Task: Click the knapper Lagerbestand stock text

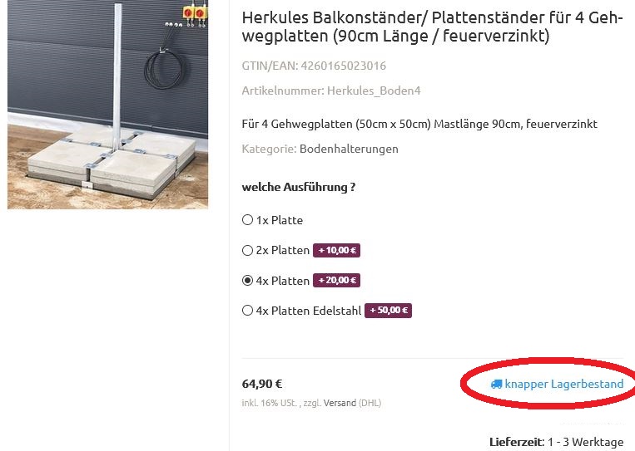Action: point(563,384)
